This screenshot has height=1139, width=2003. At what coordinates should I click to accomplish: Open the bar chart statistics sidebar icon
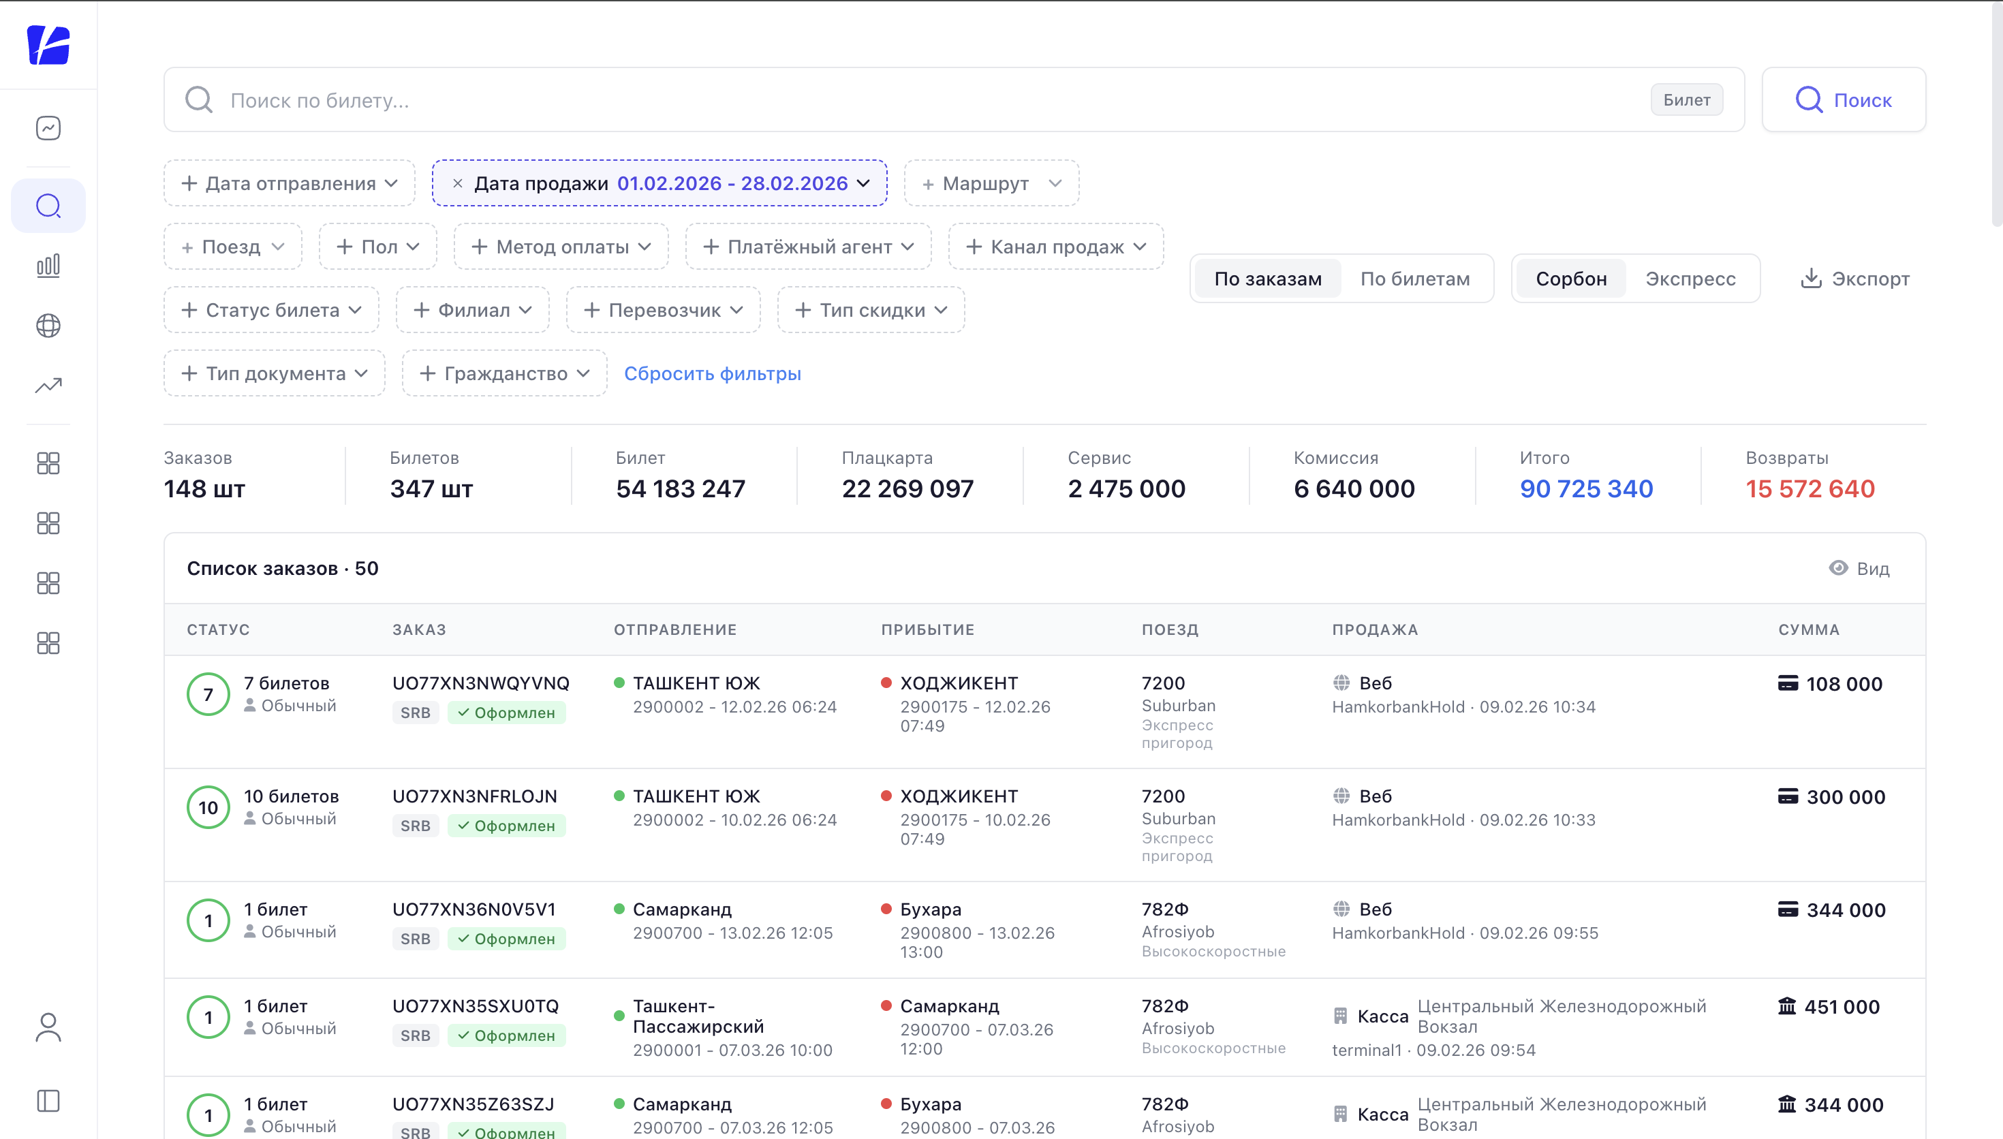pyautogui.click(x=48, y=265)
